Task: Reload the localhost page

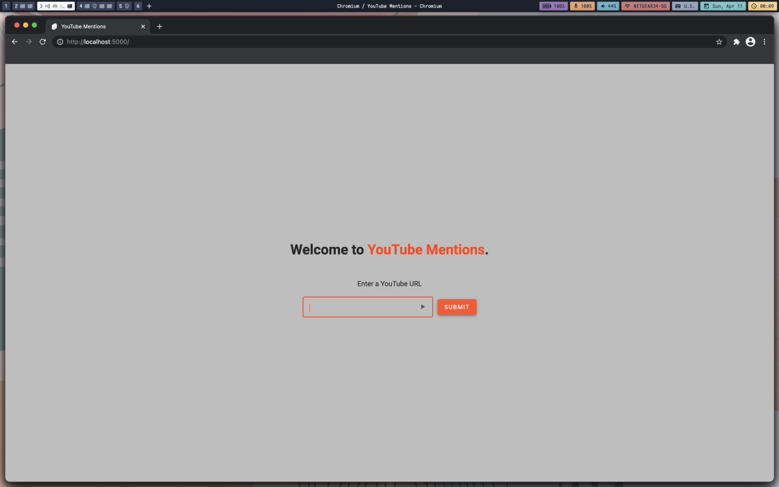Action: click(43, 42)
